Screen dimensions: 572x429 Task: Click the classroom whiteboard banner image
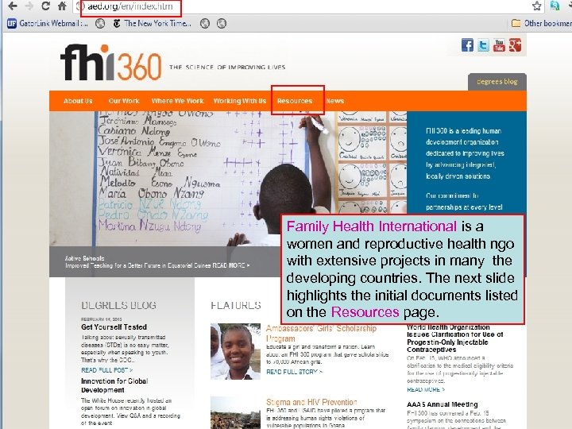click(228, 179)
